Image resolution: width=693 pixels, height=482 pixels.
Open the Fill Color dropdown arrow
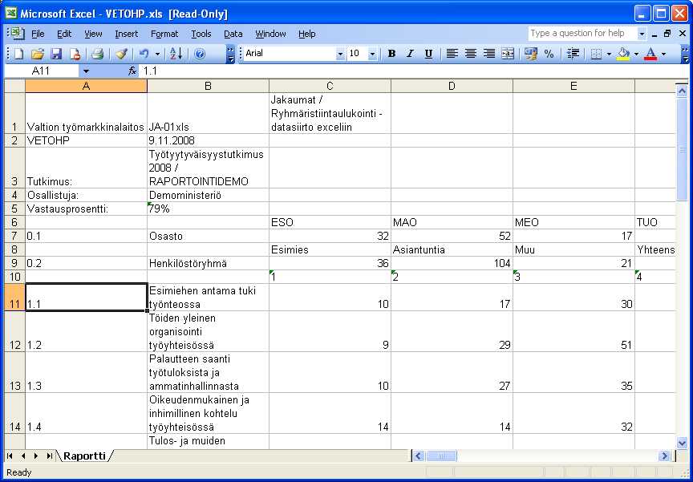[x=636, y=54]
